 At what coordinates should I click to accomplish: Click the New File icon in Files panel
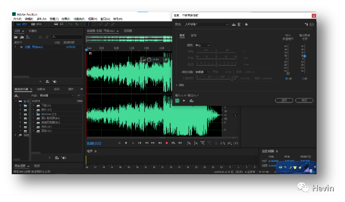coord(28,37)
